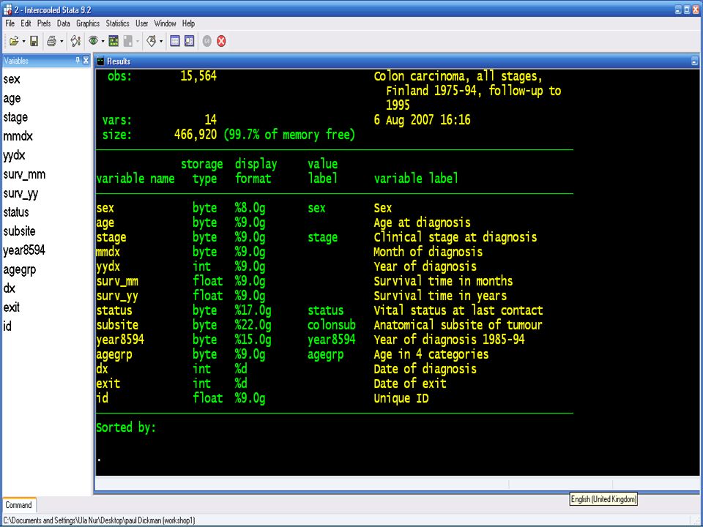Open the Data Browser icon
This screenshot has height=527, width=703.
tap(189, 41)
